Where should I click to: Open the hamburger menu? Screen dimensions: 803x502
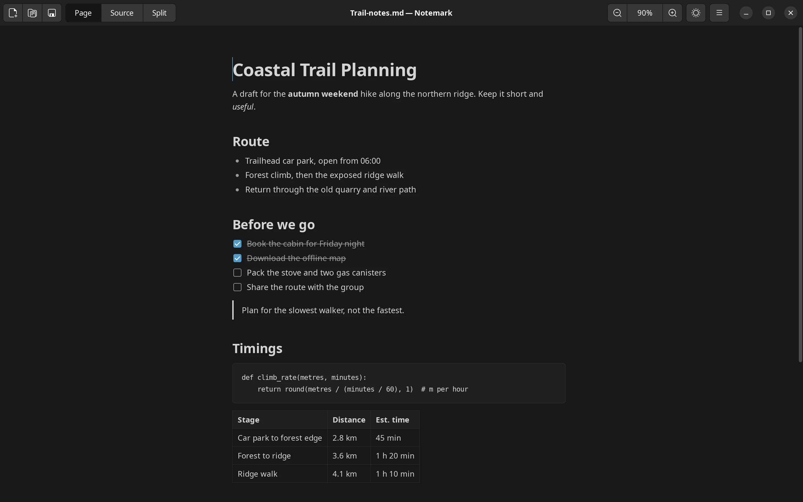pyautogui.click(x=719, y=13)
